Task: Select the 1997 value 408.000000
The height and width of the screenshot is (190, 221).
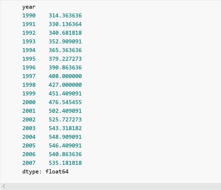Action: (x=65, y=76)
